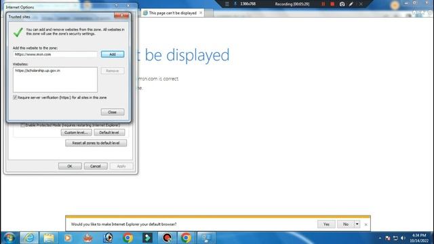Dismiss the default browser notification bar
The image size is (434, 244).
pos(366,224)
